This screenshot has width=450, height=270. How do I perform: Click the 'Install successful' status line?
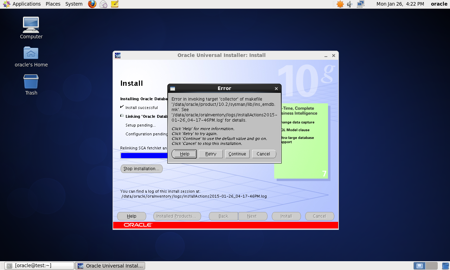click(x=142, y=108)
